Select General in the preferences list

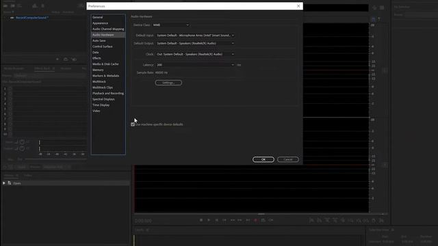[97, 17]
